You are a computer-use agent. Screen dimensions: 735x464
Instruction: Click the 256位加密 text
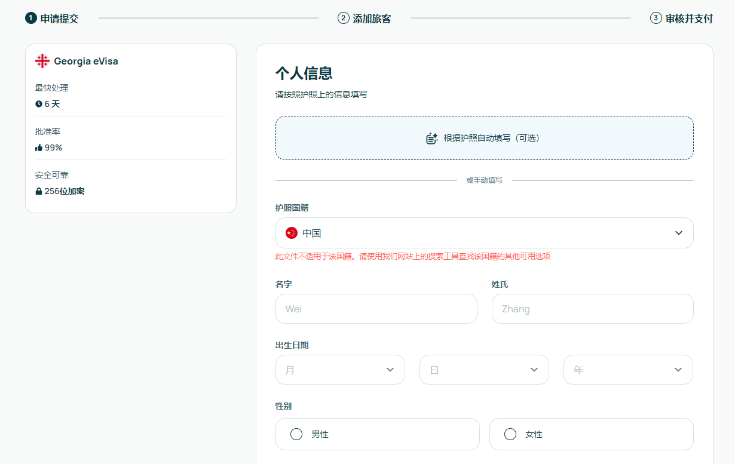pos(65,191)
